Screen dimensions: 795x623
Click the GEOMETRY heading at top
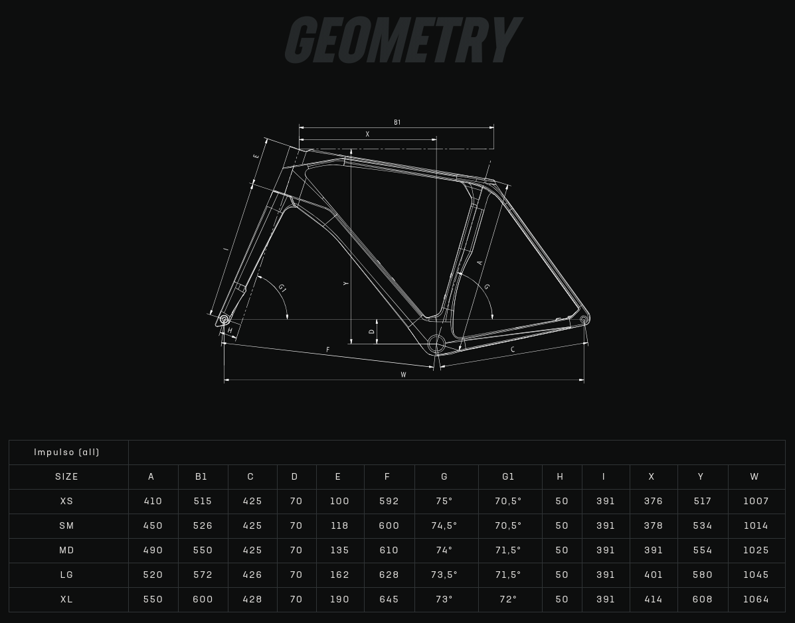(403, 41)
